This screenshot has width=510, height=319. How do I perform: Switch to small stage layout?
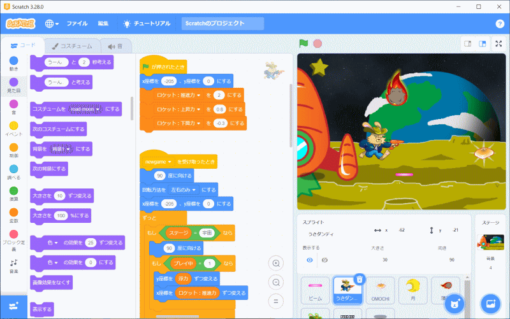click(468, 43)
